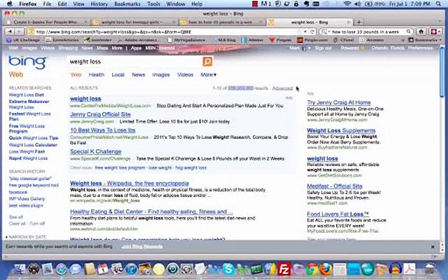Image resolution: width=448 pixels, height=280 pixels.
Task: Open the 'play classical guitar' search history item
Action: [30, 178]
